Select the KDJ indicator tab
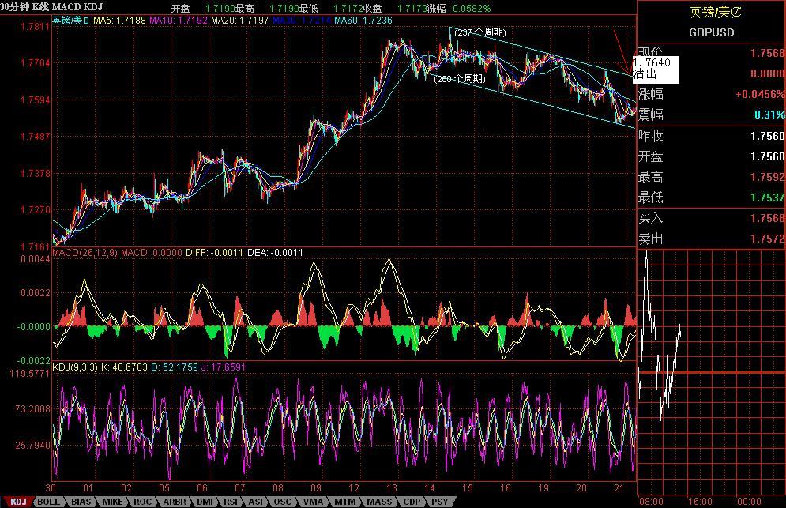The width and height of the screenshot is (786, 508). [17, 502]
